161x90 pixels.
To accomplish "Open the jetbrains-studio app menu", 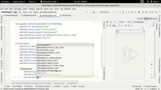I will (x=49, y=1).
